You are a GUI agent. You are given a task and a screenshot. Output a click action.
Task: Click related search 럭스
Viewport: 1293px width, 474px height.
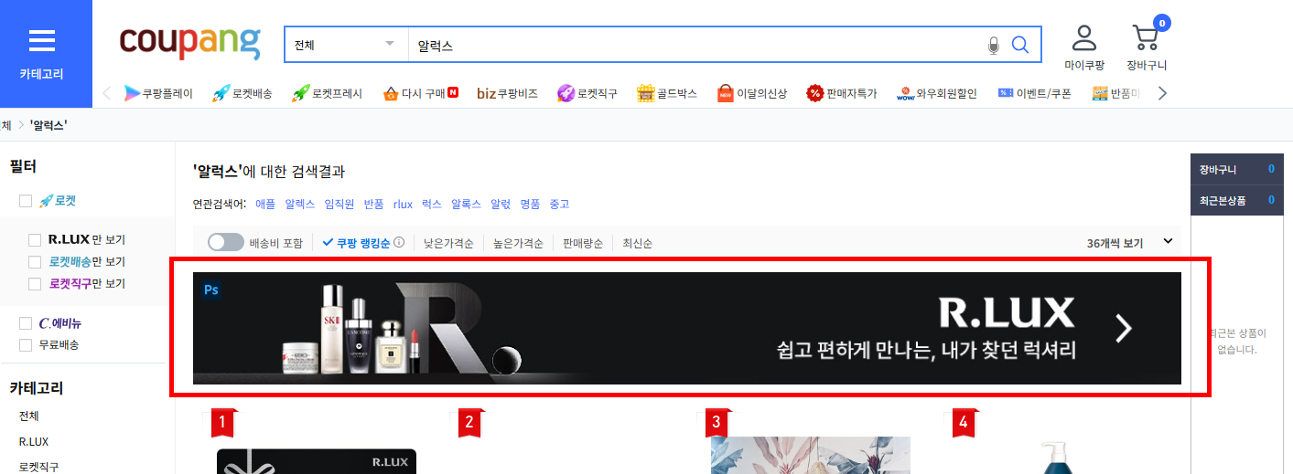(x=432, y=204)
